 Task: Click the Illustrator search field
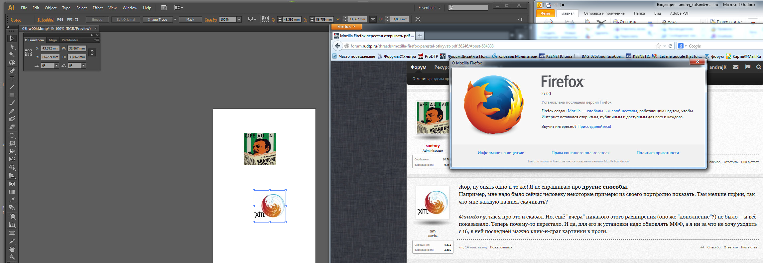(468, 8)
